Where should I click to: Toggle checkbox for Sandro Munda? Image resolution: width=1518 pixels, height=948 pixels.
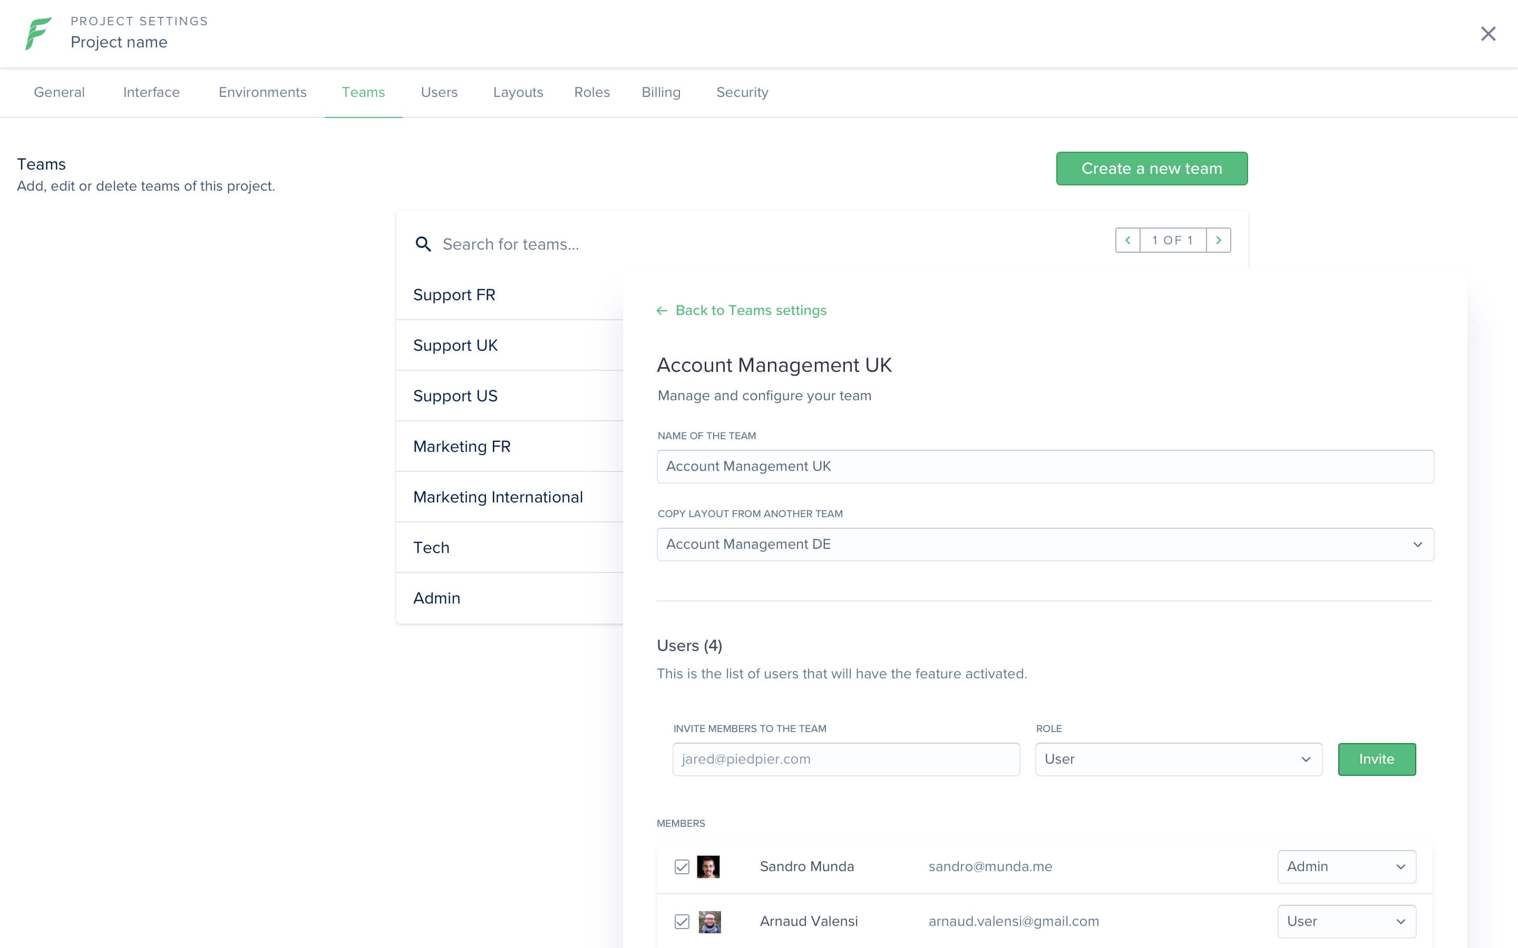click(x=682, y=866)
